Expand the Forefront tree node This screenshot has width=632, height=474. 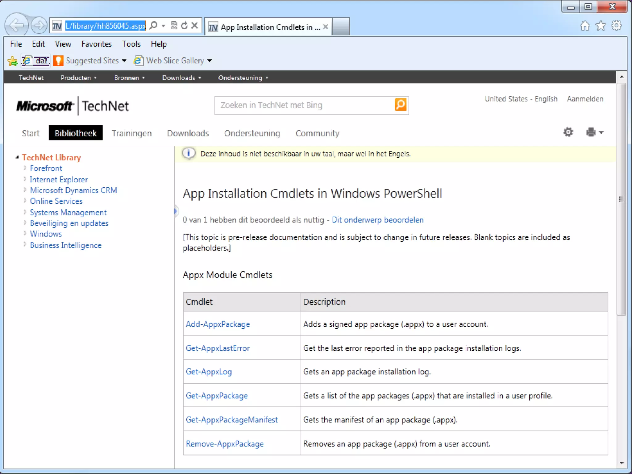(x=25, y=168)
